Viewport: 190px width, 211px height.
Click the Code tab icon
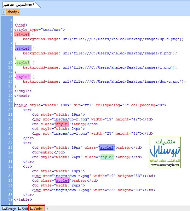[x=32, y=208]
